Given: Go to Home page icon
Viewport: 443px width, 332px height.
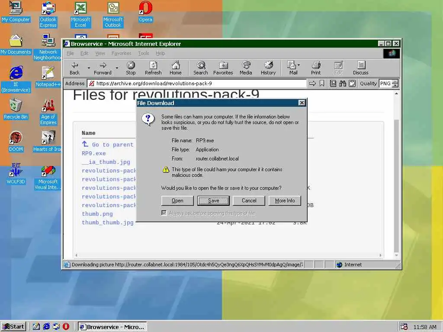Looking at the screenshot, I should click(176, 68).
